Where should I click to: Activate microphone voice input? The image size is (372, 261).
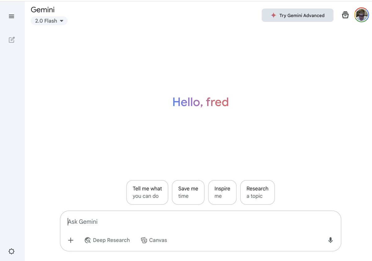pyautogui.click(x=330, y=240)
